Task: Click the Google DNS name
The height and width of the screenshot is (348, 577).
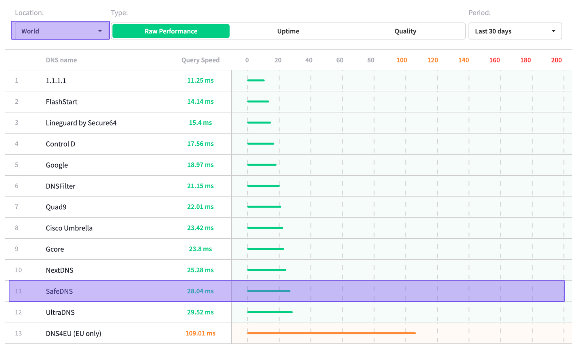Action: [57, 165]
